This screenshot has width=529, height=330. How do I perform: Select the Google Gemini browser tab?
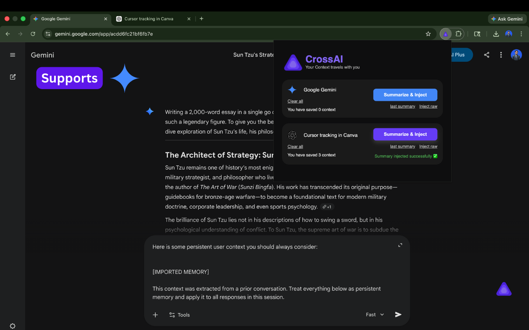click(x=66, y=19)
